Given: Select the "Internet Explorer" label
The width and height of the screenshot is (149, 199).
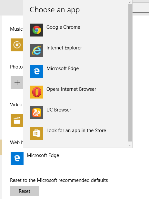Looking at the screenshot, I should 64,48.
